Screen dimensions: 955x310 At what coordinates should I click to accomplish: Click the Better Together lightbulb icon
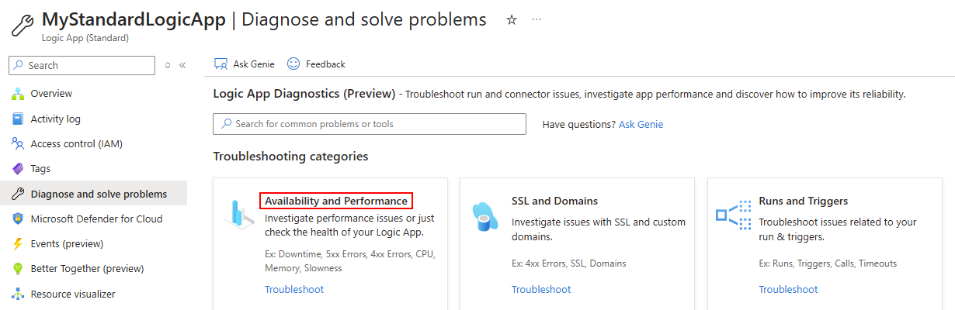(18, 269)
